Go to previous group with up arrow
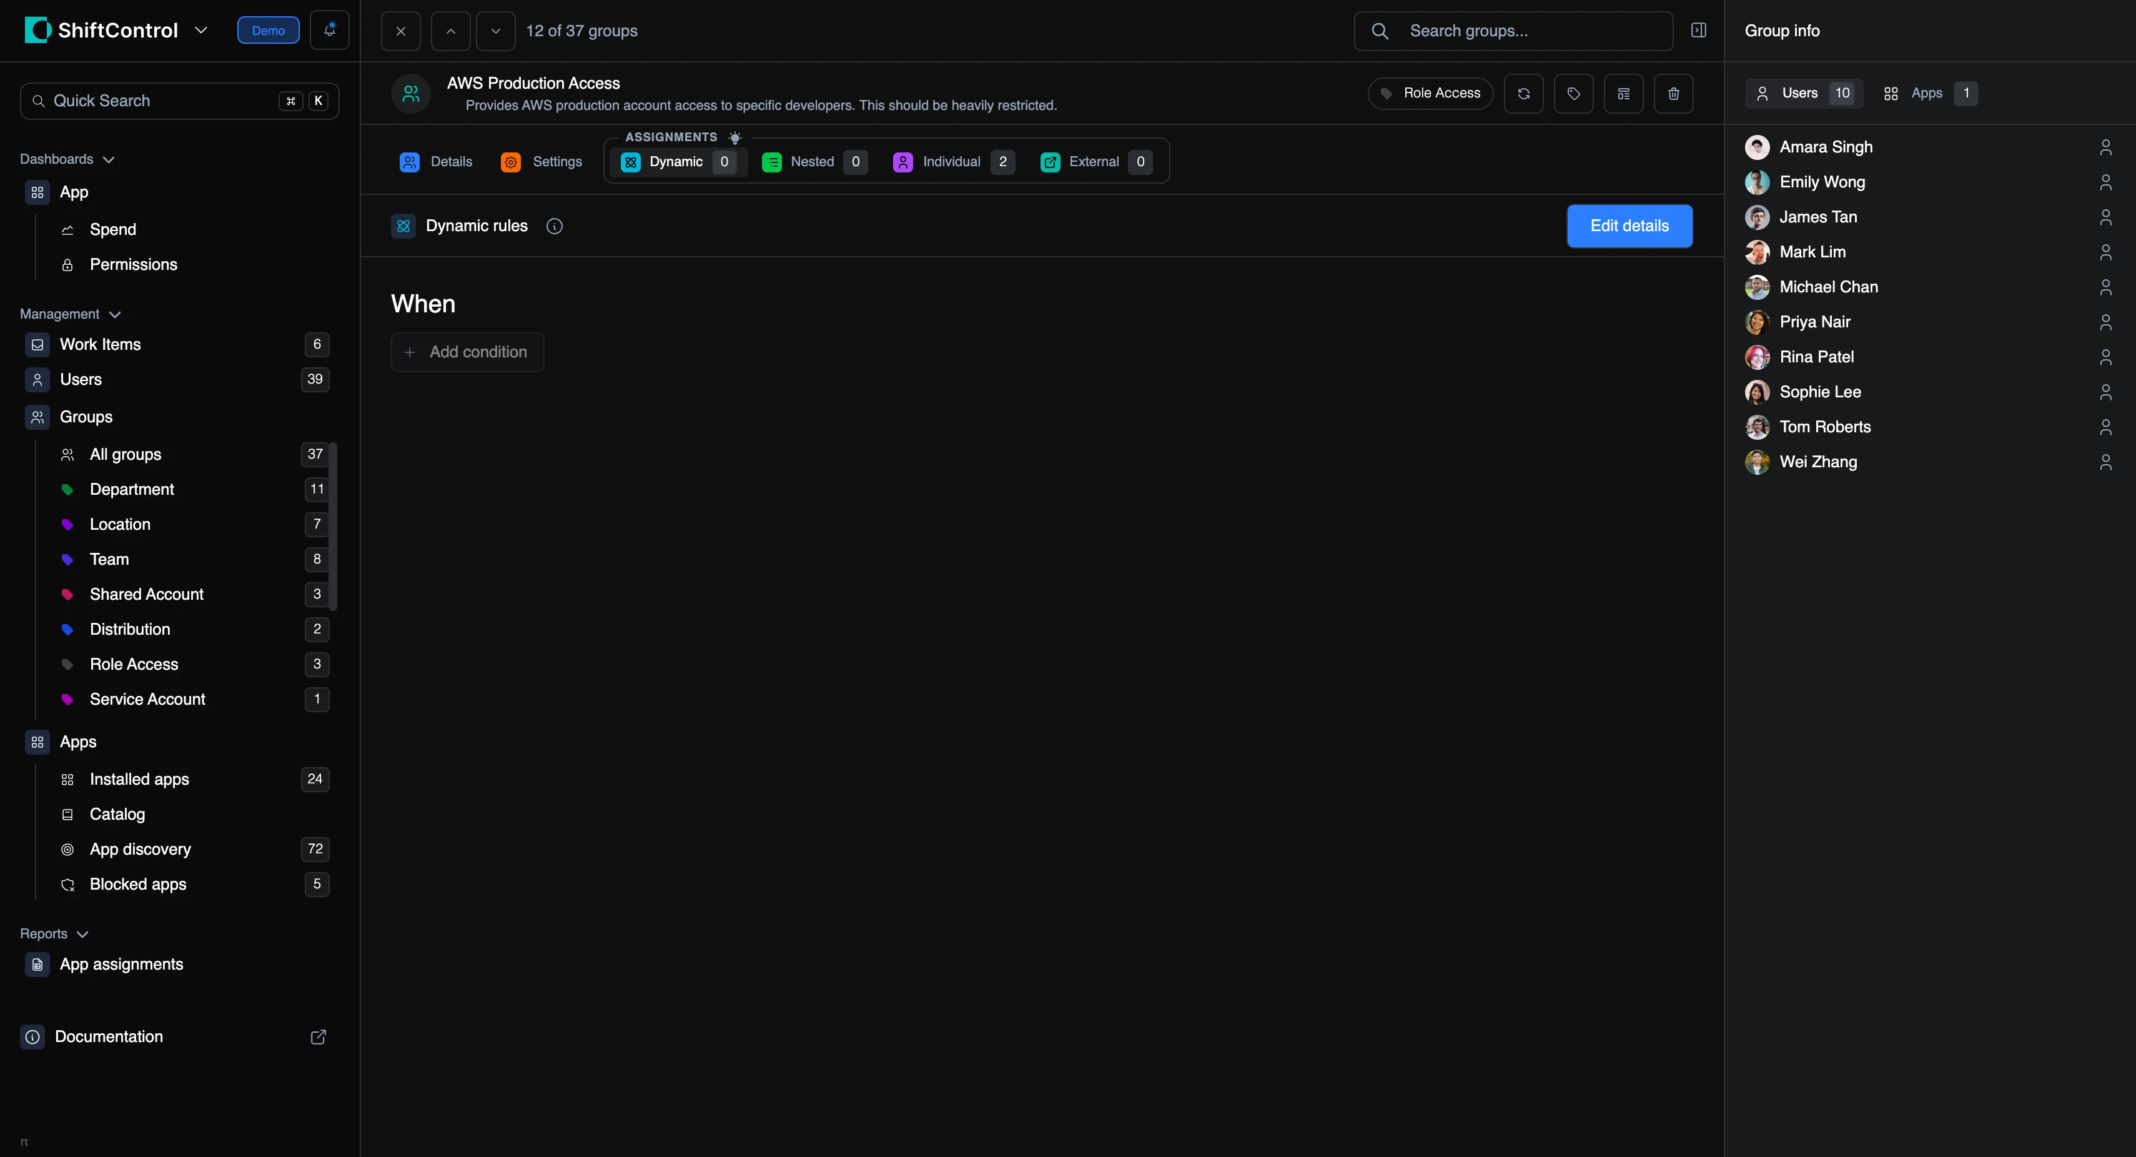Viewport: 2136px width, 1157px height. pos(450,31)
